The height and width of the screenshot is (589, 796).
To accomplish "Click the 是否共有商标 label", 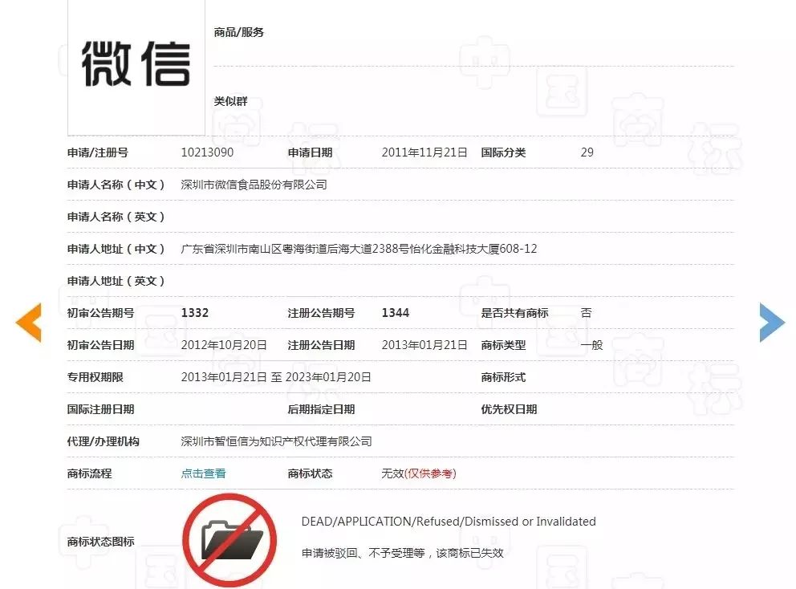I will coord(515,313).
